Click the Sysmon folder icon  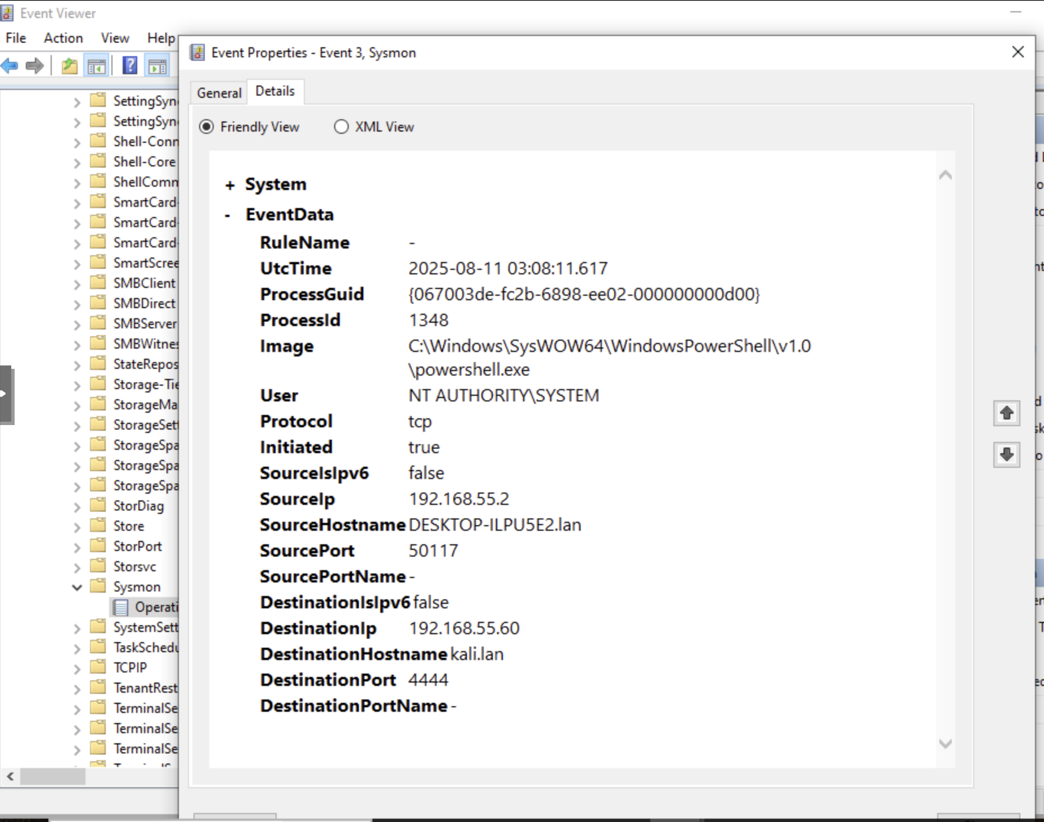98,586
